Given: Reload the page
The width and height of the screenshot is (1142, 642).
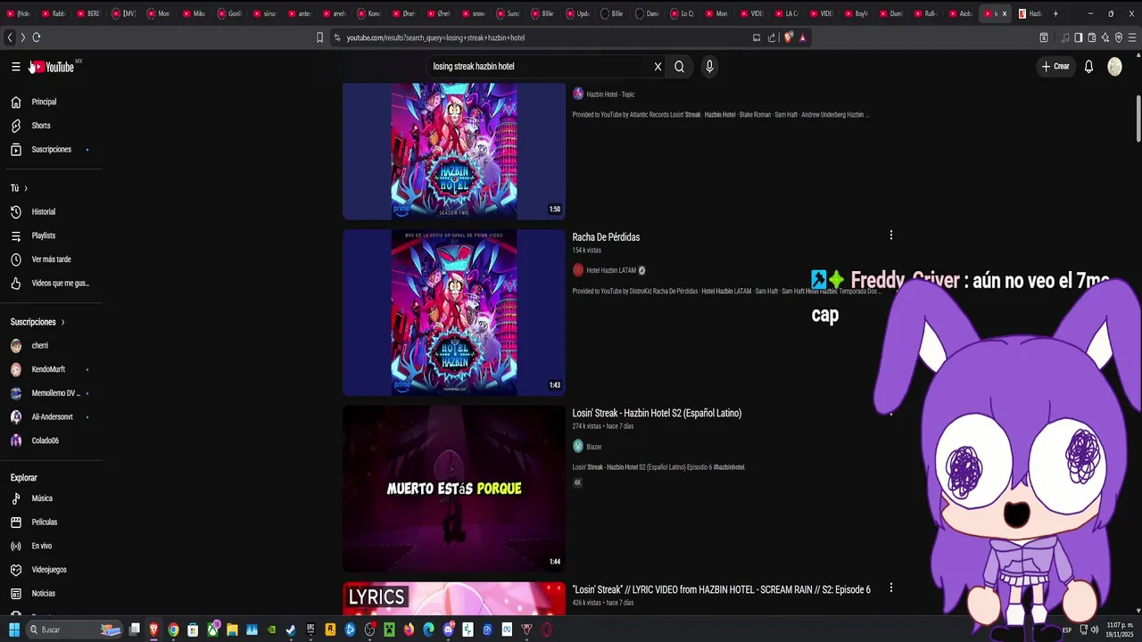Looking at the screenshot, I should [37, 37].
